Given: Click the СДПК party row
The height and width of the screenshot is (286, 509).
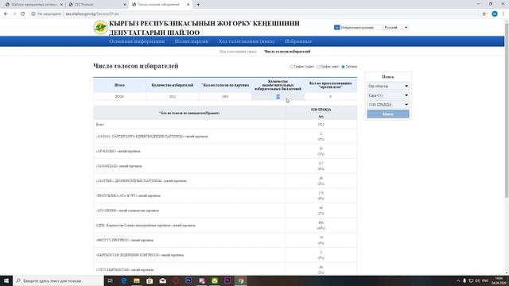Looking at the screenshot, I should [x=225, y=226].
